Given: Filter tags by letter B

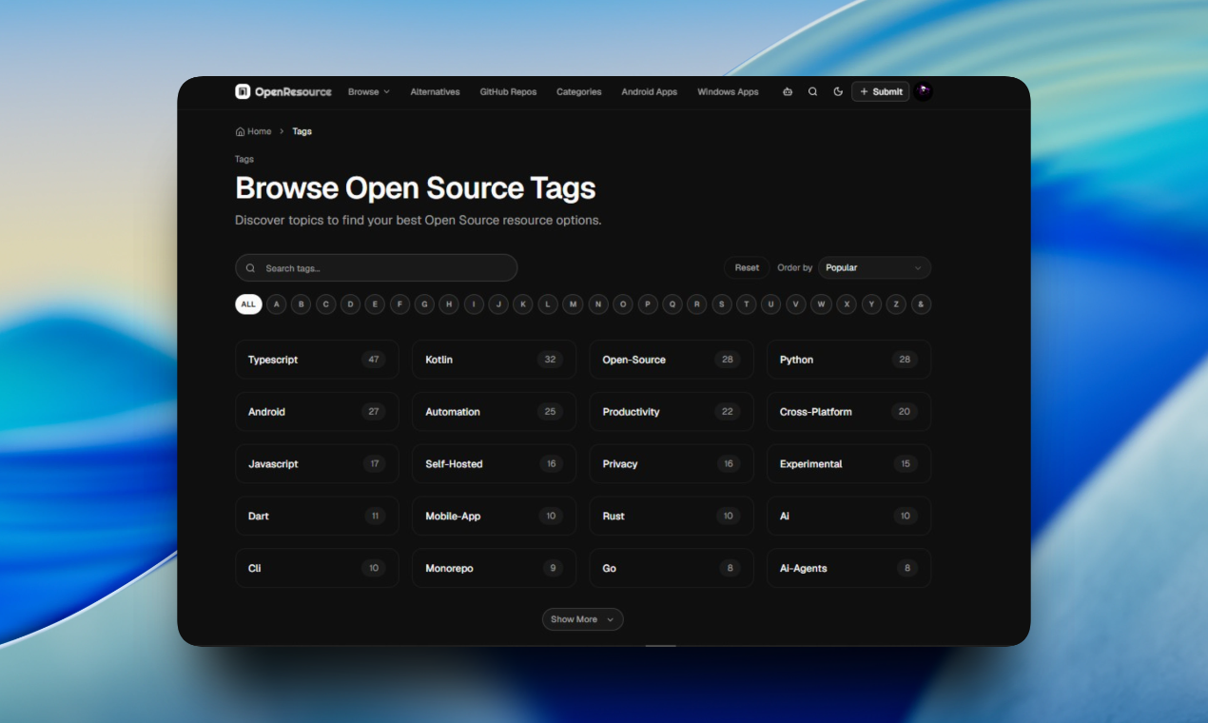Looking at the screenshot, I should click(x=302, y=304).
